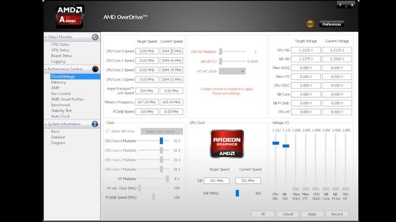Viewport: 396px width, 222px height.
Task: Open the Memory settings page
Action: point(58,82)
